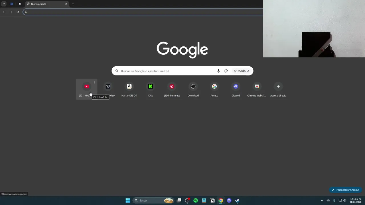Open the Download (OBS) shortcut
Viewport: 365px width, 205px height.
click(193, 89)
